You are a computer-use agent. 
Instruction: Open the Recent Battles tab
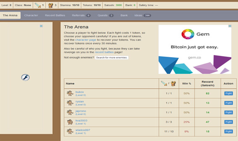pyautogui.click(x=55, y=15)
